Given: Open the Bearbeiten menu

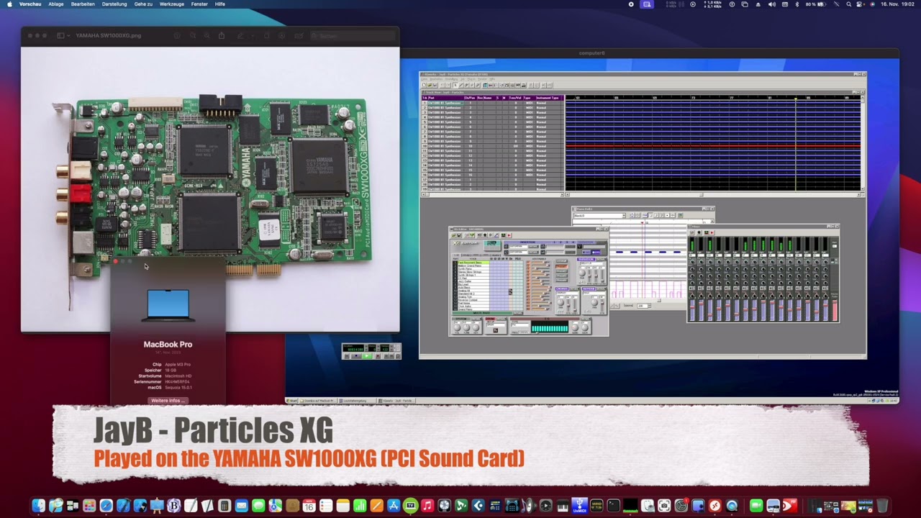Looking at the screenshot, I should tap(83, 4).
